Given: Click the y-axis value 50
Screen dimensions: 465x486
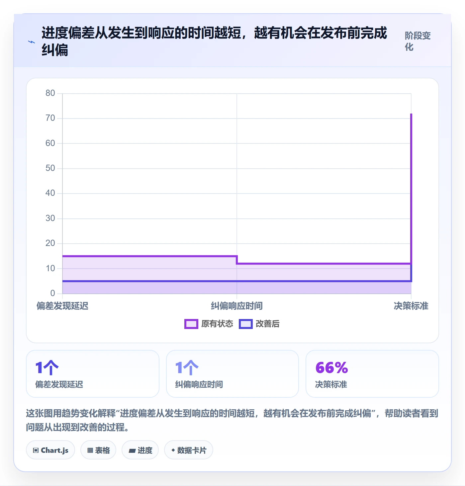Looking at the screenshot, I should pos(50,168).
